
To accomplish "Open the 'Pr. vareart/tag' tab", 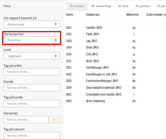I will point(101,6).
